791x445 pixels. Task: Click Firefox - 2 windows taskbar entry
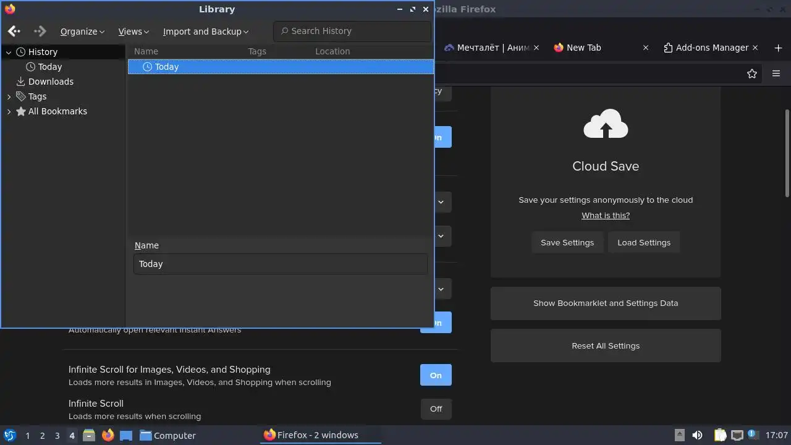pyautogui.click(x=321, y=435)
